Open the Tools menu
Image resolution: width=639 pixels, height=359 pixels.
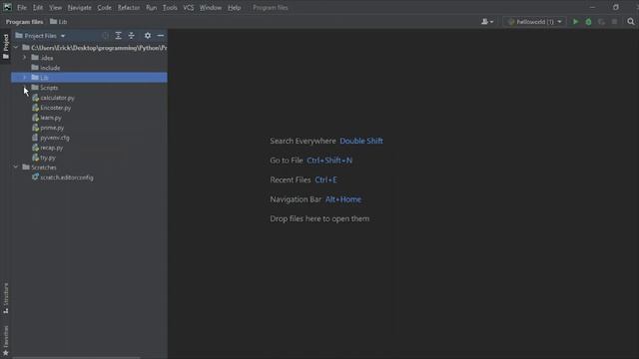pyautogui.click(x=170, y=8)
